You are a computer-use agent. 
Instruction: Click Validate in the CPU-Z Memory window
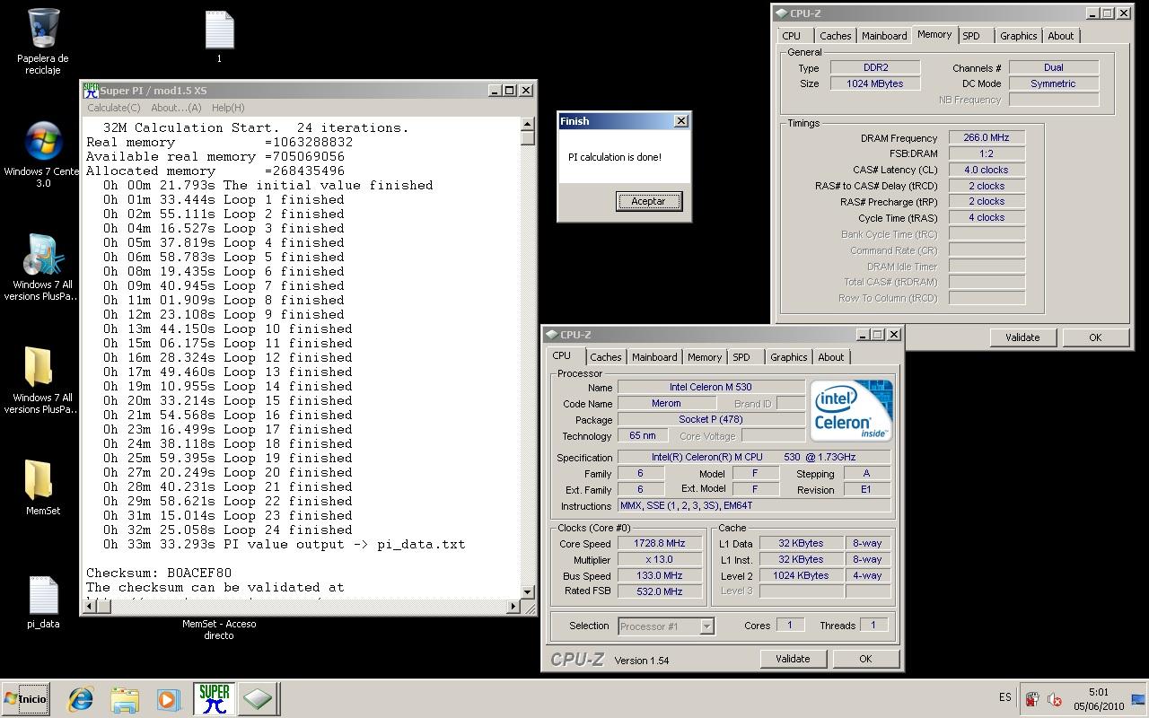(1022, 337)
